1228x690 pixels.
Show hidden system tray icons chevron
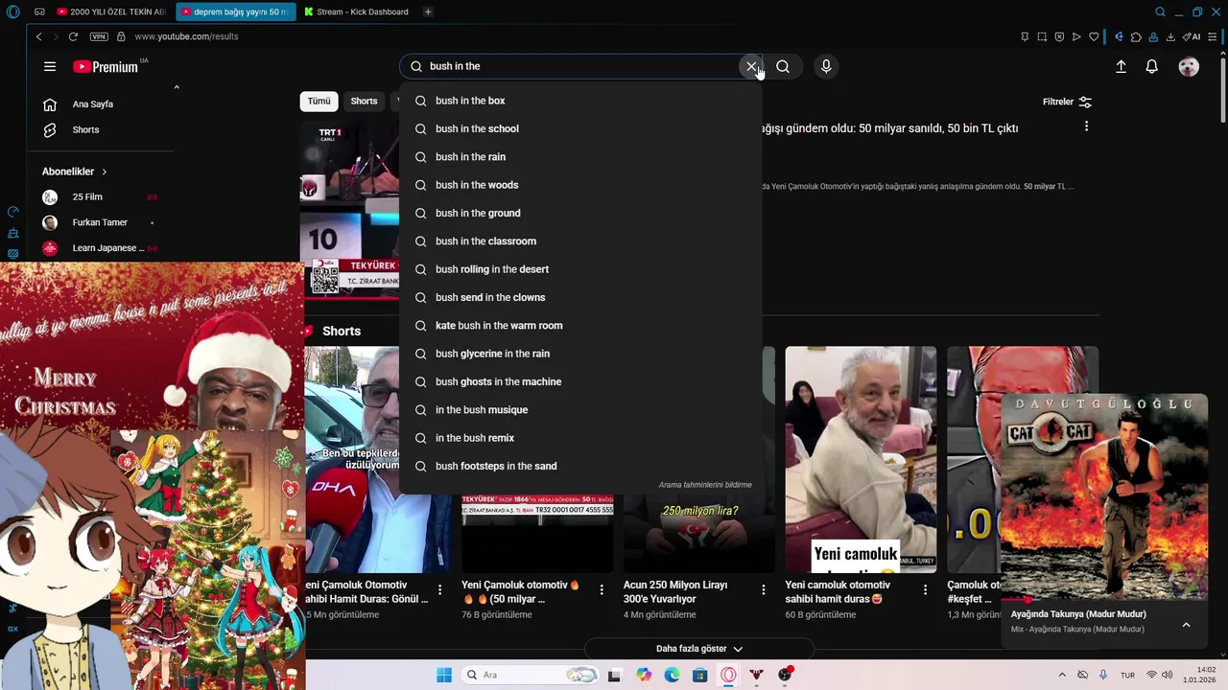(x=1061, y=675)
